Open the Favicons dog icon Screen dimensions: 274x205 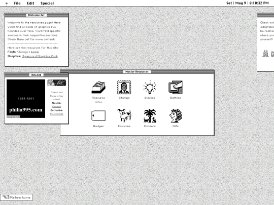(124, 115)
